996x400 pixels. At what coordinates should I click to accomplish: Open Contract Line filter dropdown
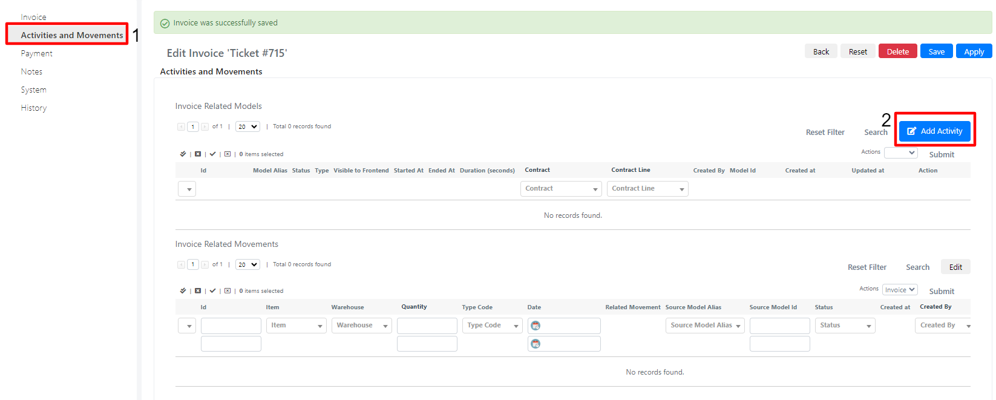[x=647, y=189]
